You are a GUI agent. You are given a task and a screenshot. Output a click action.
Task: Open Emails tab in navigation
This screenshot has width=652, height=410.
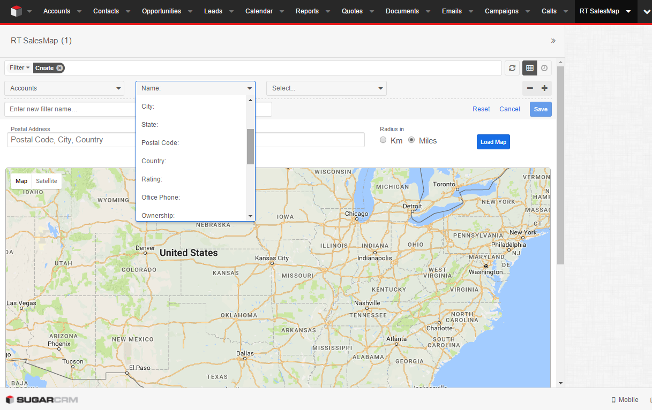[452, 11]
